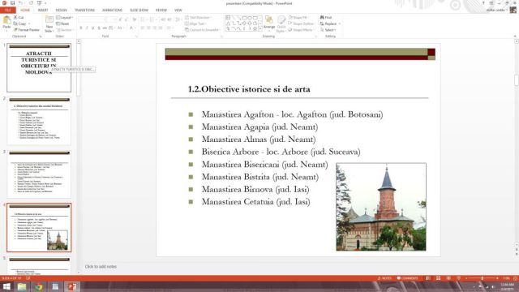Switch to Reading View in status bar
Viewport: 519px width, 292px height.
click(448, 278)
